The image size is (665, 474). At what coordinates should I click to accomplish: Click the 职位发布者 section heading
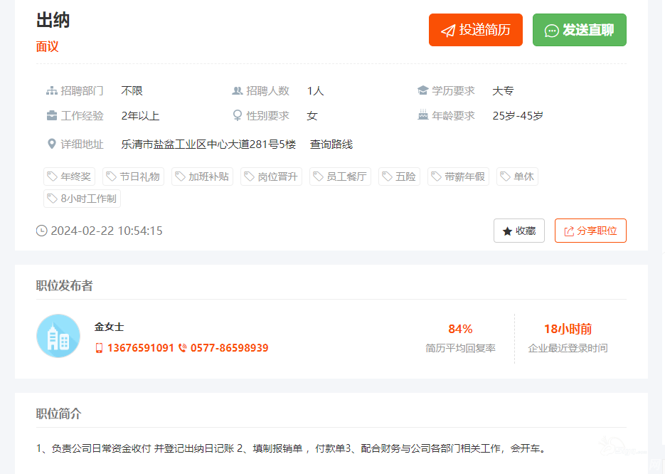tap(64, 285)
